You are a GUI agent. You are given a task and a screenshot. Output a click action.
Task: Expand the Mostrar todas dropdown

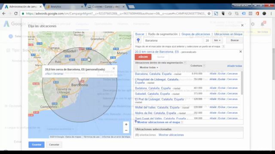click(x=149, y=68)
